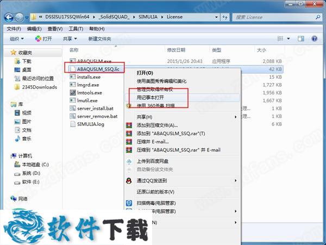Open the 文件(F) menu
The height and width of the screenshot is (245, 326).
pyautogui.click(x=14, y=29)
